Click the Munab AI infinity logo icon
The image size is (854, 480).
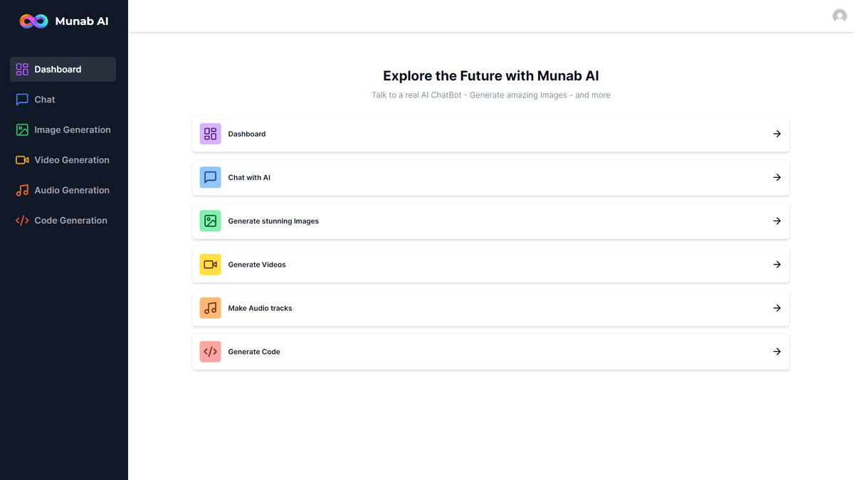(x=33, y=21)
